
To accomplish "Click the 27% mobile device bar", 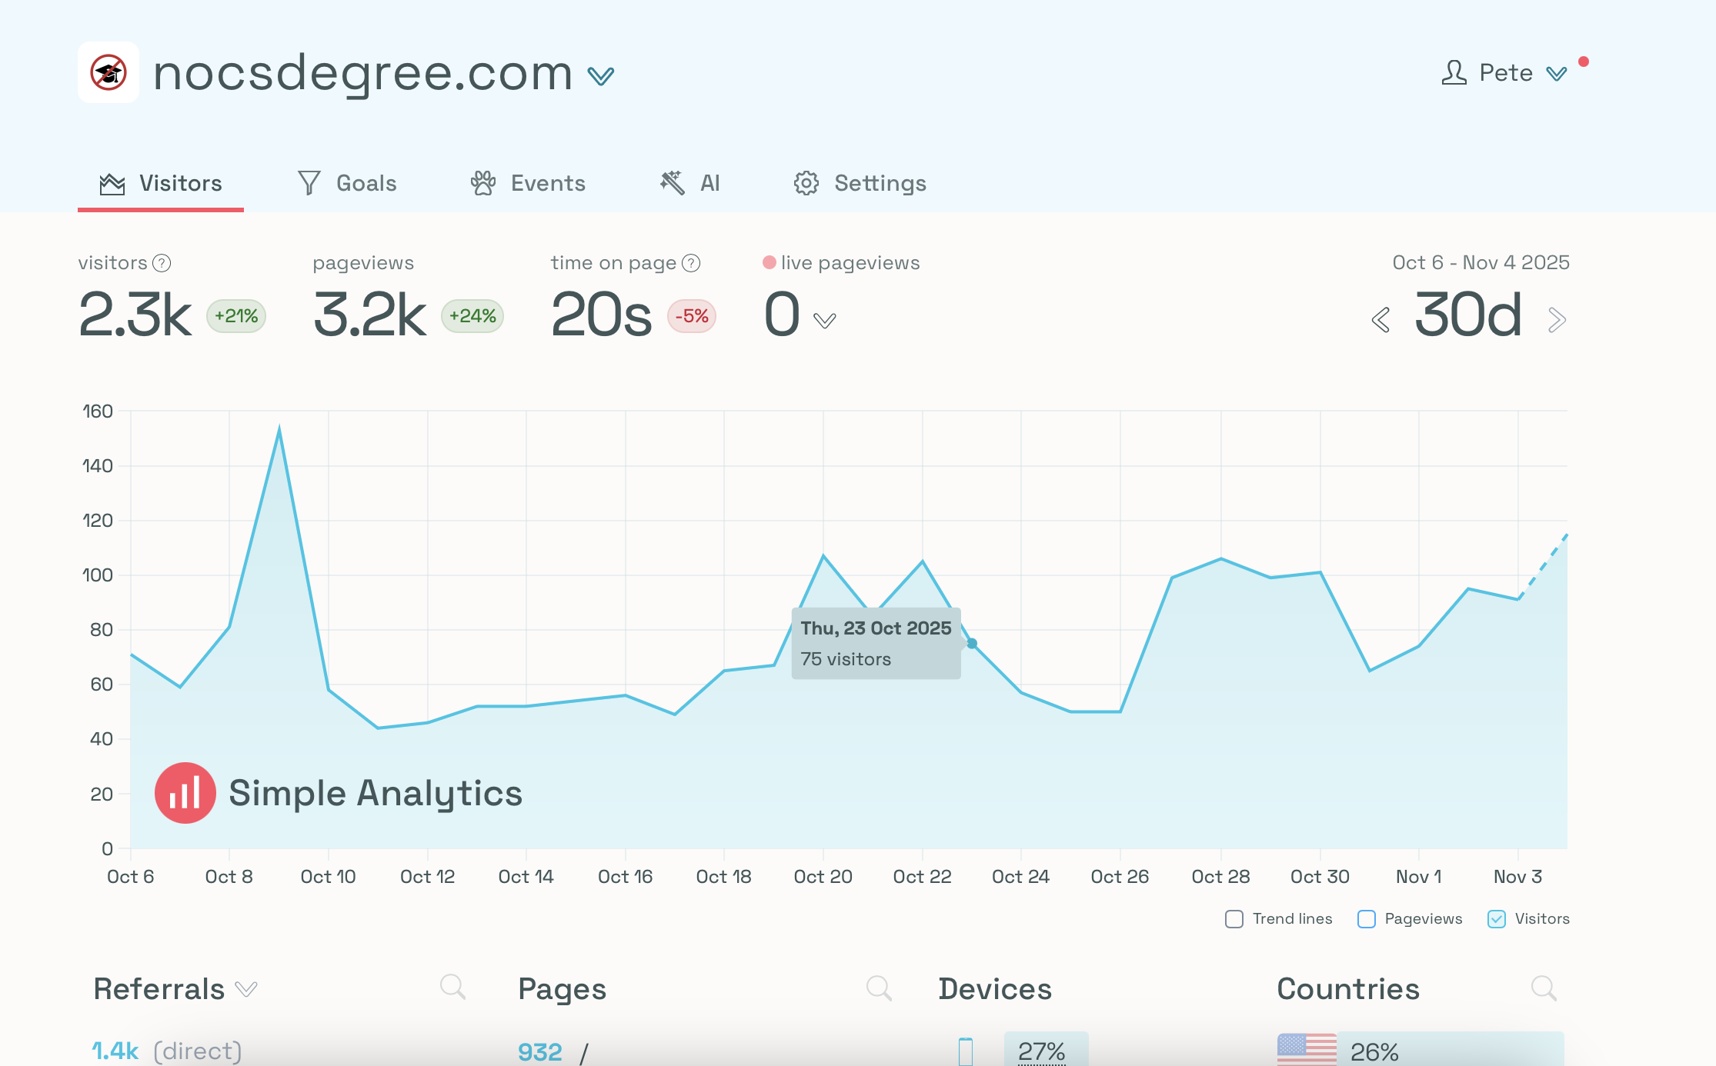I will (x=1043, y=1051).
